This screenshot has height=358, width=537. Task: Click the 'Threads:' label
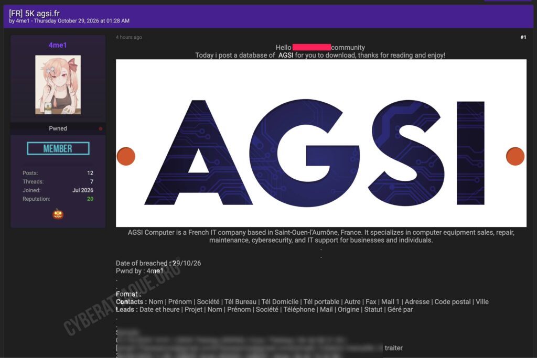33,181
